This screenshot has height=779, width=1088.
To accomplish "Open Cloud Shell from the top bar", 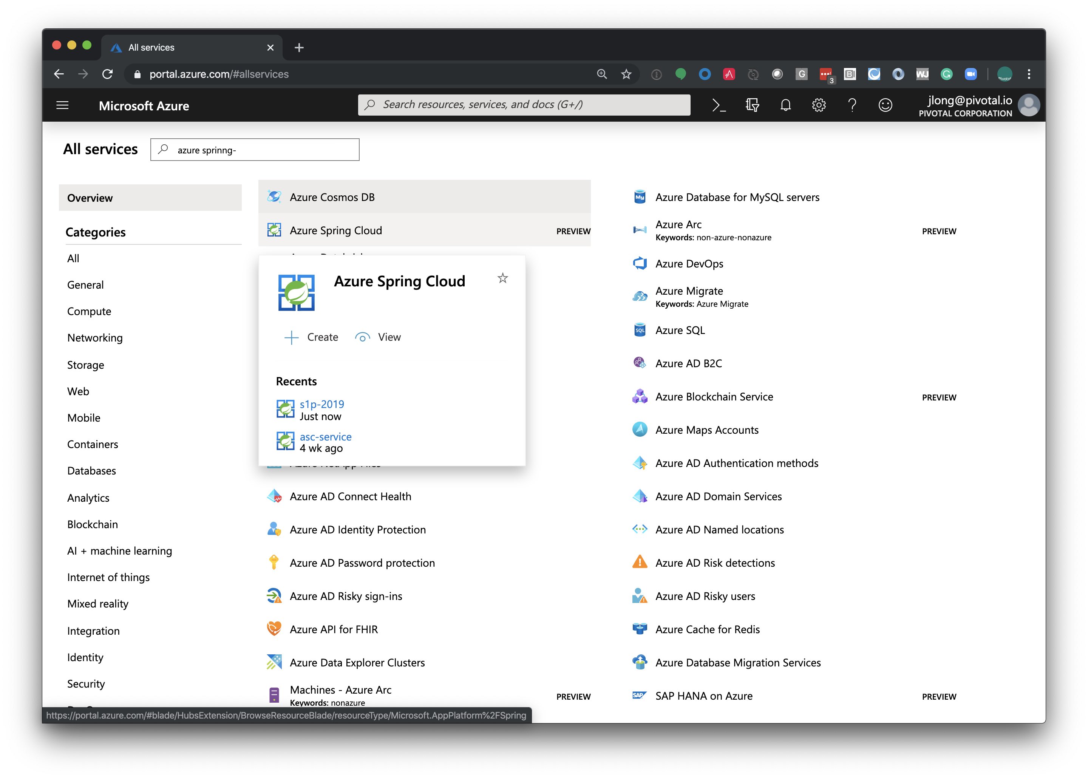I will click(x=718, y=105).
